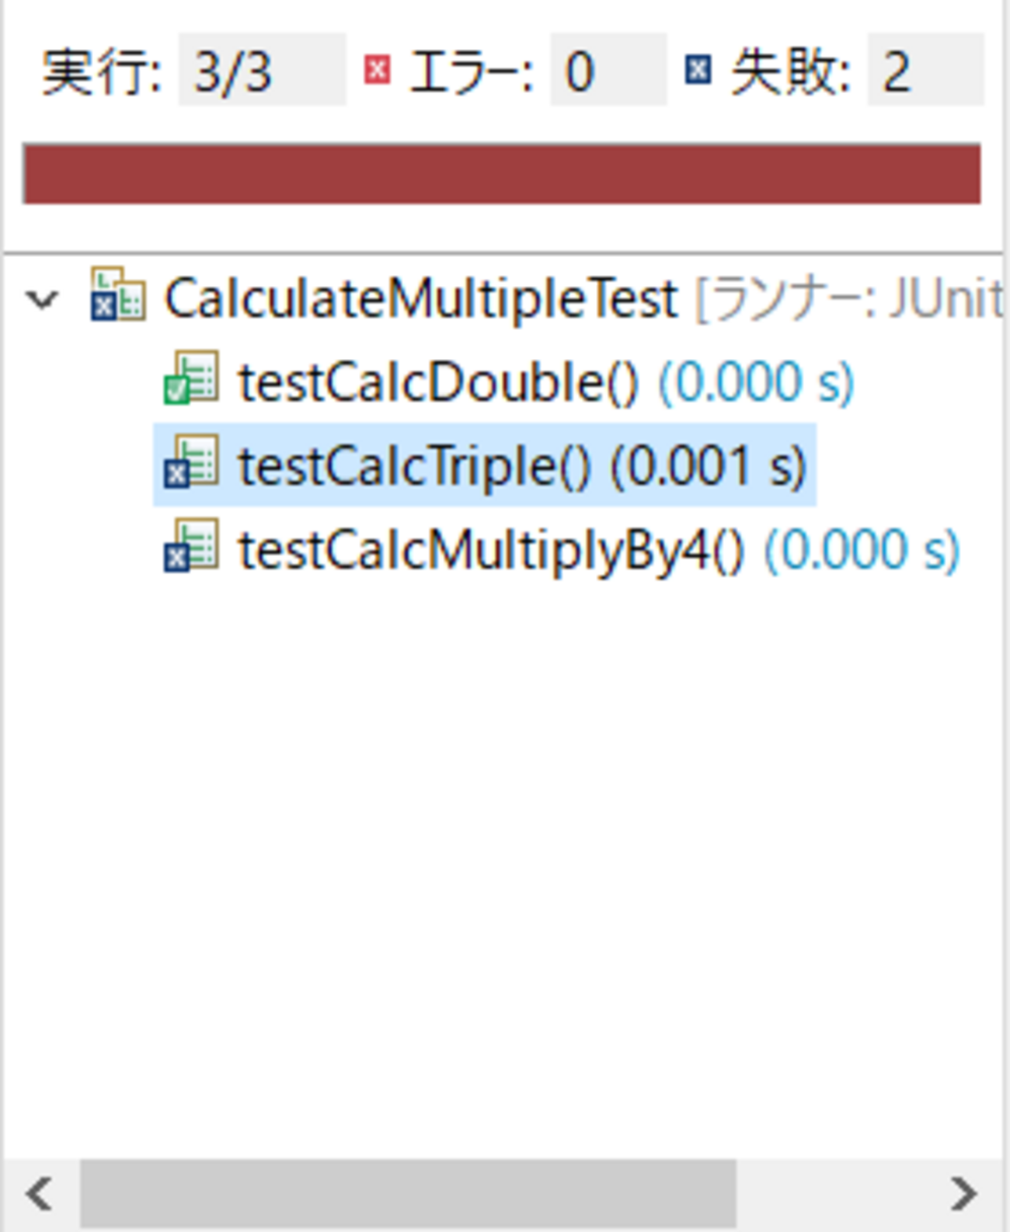Image resolution: width=1010 pixels, height=1232 pixels.
Task: Click the 実行 count field showing 3/3
Action: click(262, 69)
